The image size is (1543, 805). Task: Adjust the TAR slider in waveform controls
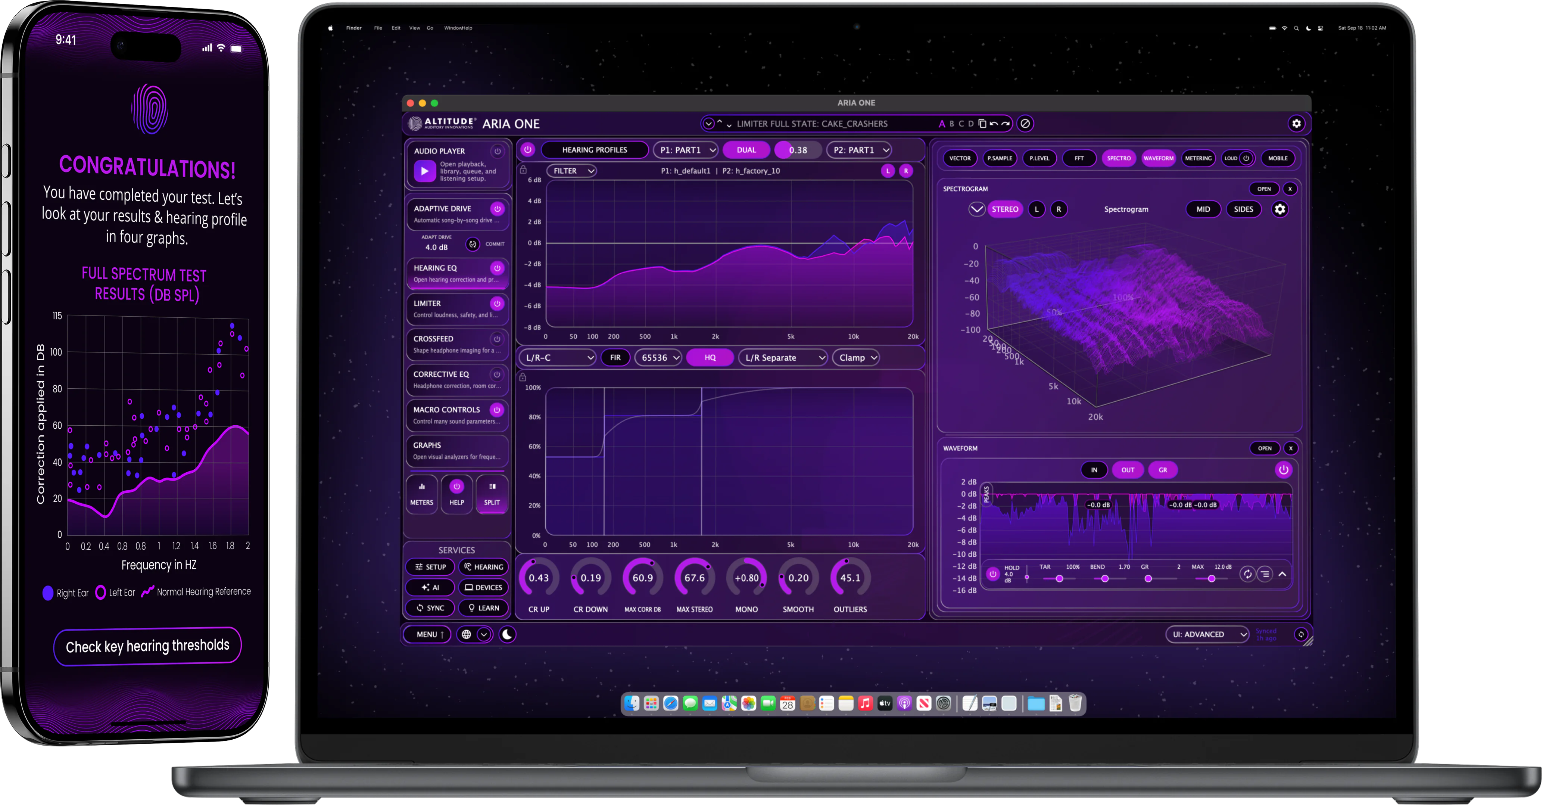1059,578
